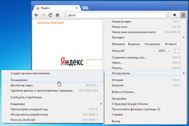
Task: Click the forward navigation arrow
Action: [x=43, y=15]
